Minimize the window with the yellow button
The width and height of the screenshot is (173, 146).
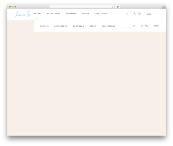tap(12, 7)
